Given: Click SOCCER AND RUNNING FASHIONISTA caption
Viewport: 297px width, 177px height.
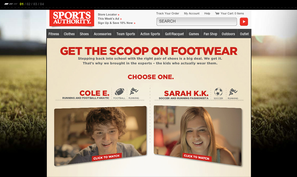Looking at the screenshot, I should (184, 98).
